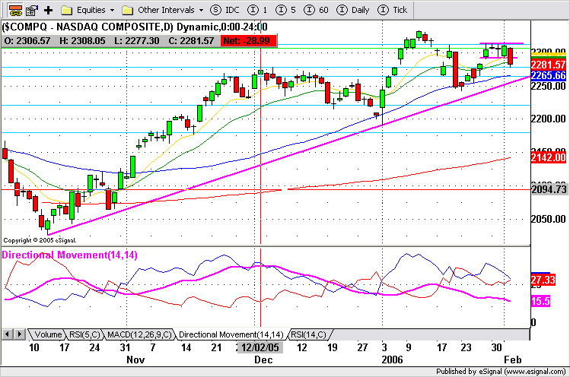Image resolution: width=570 pixels, height=377 pixels.
Task: Select the Tick interval button
Action: pos(392,10)
